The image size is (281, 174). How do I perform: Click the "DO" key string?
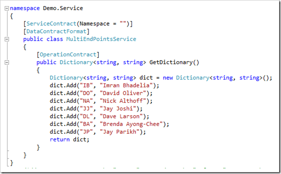[86, 93]
